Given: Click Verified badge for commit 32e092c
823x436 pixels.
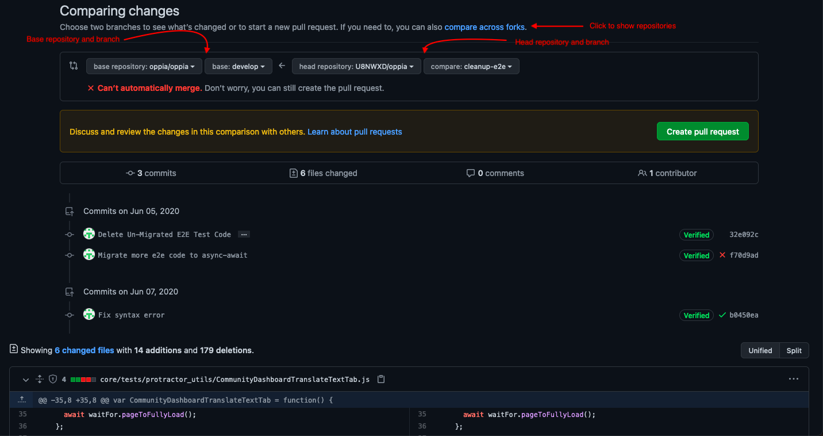Looking at the screenshot, I should coord(697,235).
